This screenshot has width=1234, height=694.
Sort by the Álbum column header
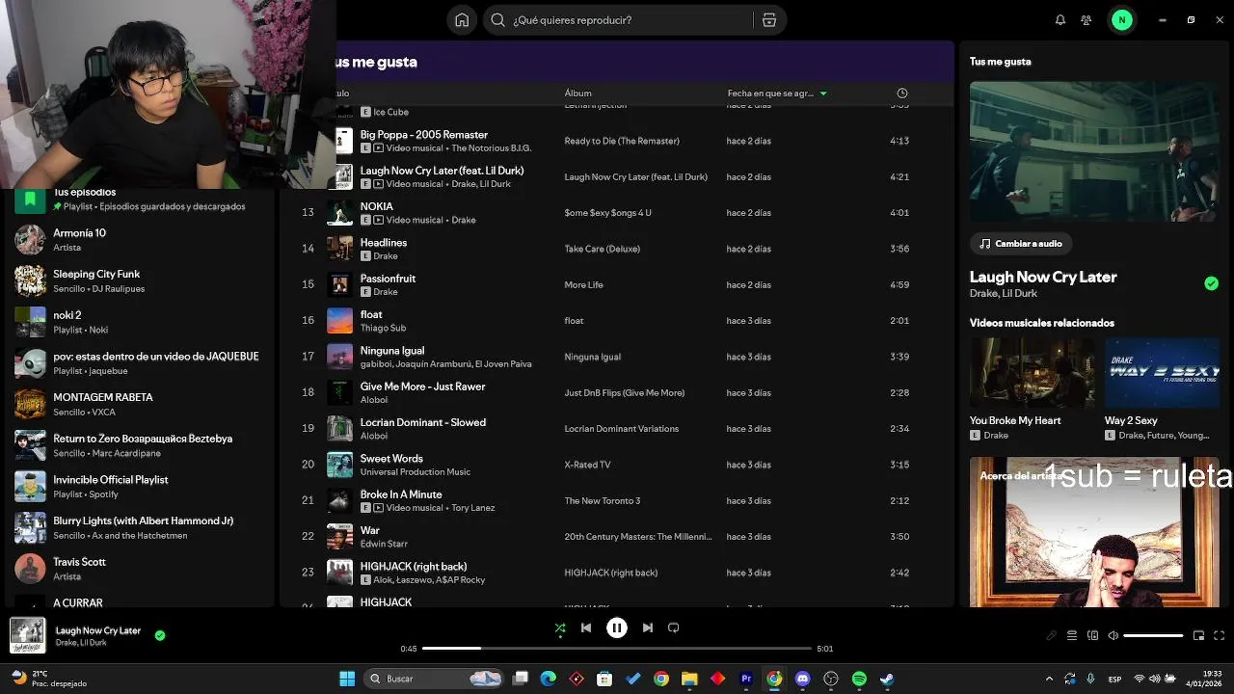pos(578,93)
